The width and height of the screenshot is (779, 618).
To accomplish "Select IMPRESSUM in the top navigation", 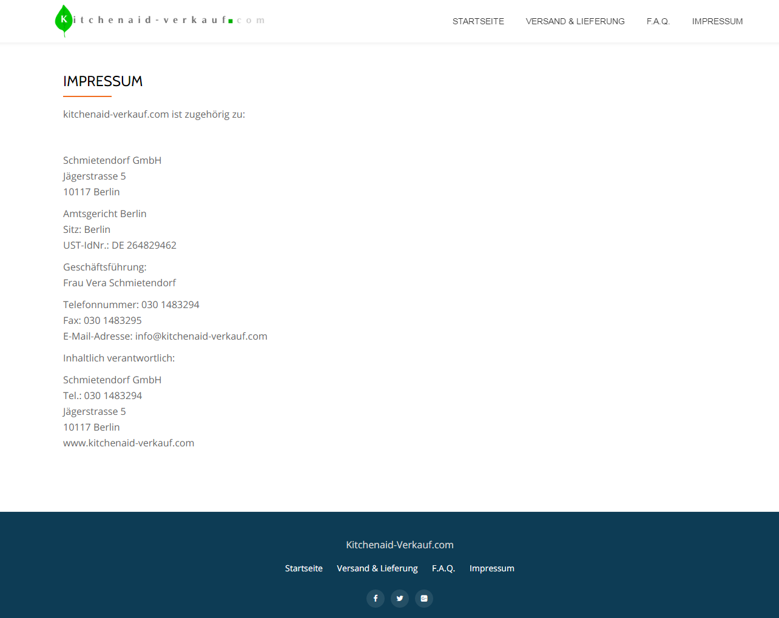I will [x=717, y=21].
